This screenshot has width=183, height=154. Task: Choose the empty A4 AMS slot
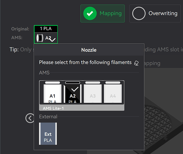tap(113, 92)
